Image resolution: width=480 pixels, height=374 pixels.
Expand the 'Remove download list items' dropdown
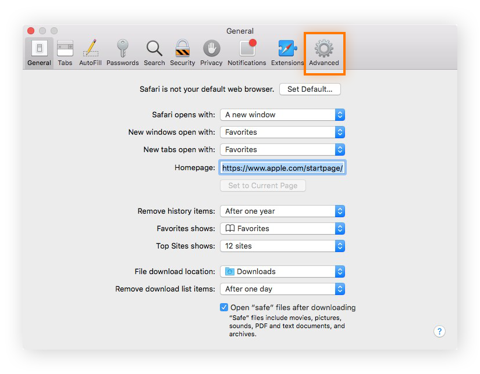coord(283,289)
